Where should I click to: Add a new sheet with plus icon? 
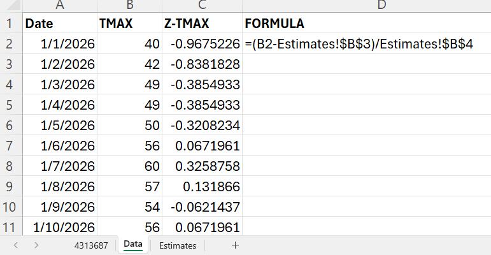[x=235, y=245]
